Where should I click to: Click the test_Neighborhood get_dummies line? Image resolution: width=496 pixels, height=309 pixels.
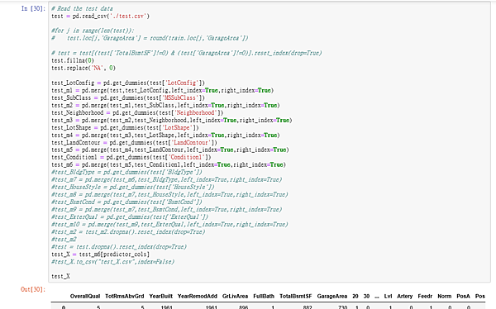click(137, 112)
